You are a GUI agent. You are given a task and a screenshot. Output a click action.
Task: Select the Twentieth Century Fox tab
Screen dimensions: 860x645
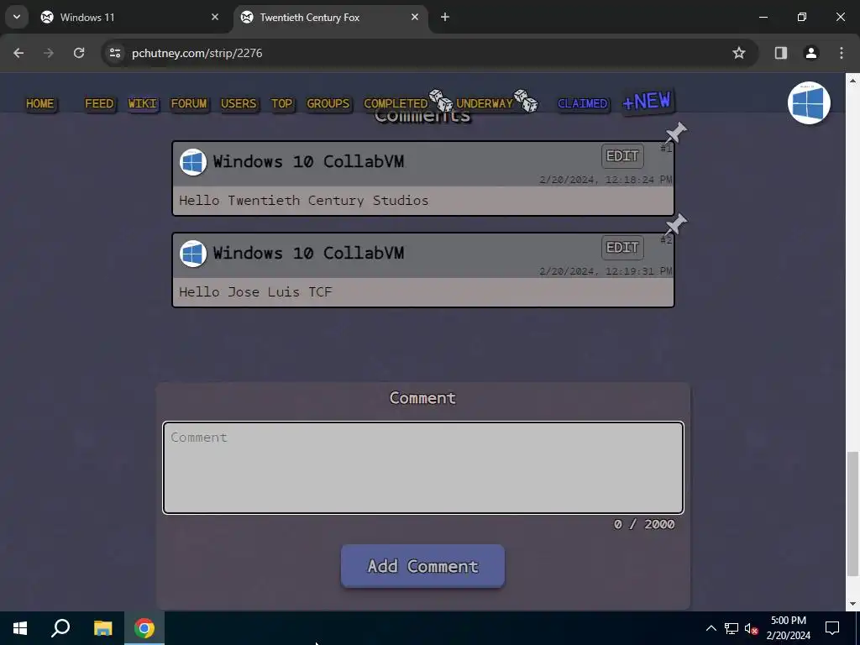pos(330,17)
